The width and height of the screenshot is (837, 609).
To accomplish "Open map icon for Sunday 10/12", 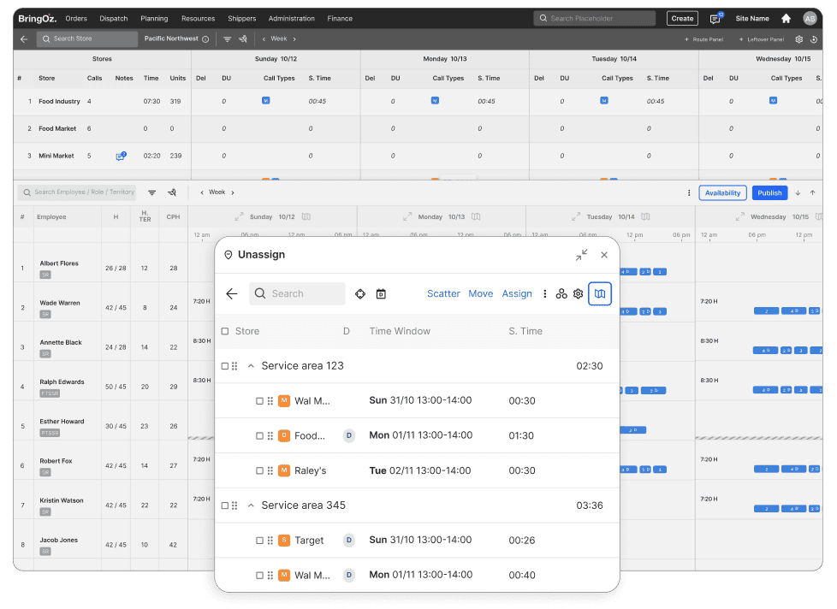I will [306, 216].
